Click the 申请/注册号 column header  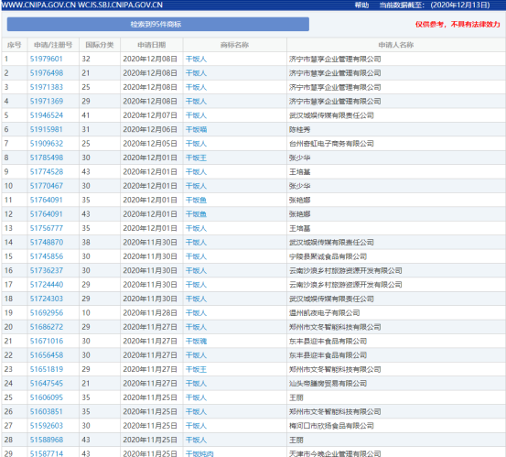pyautogui.click(x=53, y=45)
